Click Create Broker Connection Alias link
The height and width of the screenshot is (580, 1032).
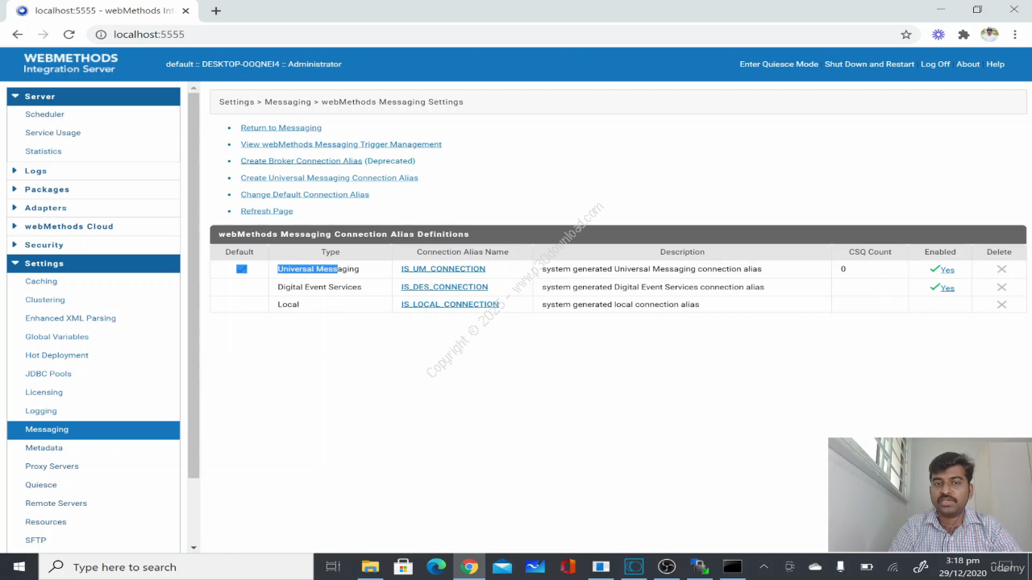coord(302,161)
